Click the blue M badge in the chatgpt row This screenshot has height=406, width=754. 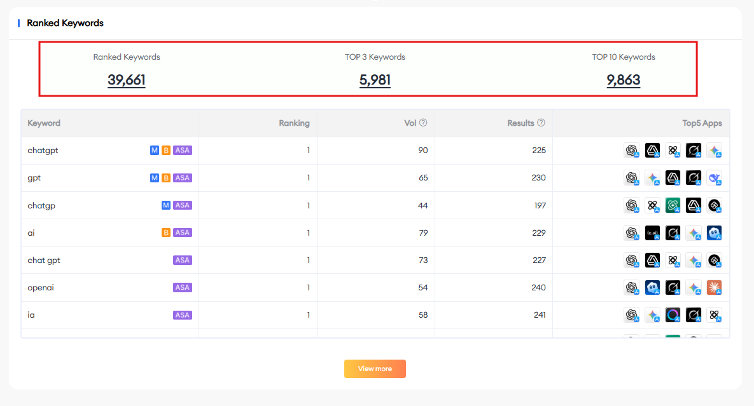click(x=155, y=151)
